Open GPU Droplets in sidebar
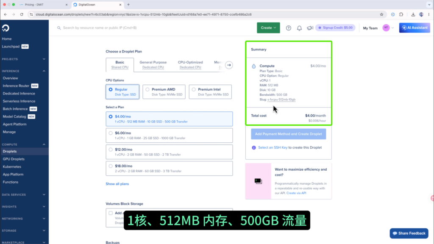The height and width of the screenshot is (244, 434). [x=14, y=159]
